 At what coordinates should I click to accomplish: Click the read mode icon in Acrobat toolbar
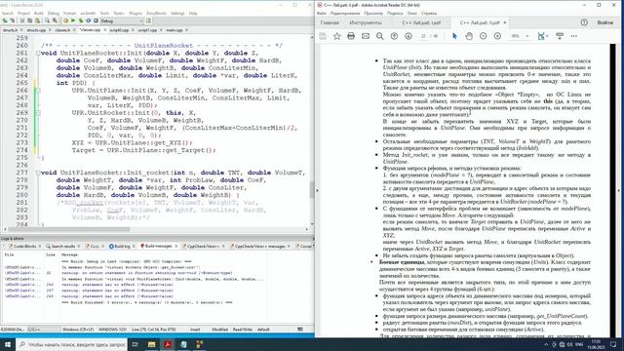[x=560, y=36]
